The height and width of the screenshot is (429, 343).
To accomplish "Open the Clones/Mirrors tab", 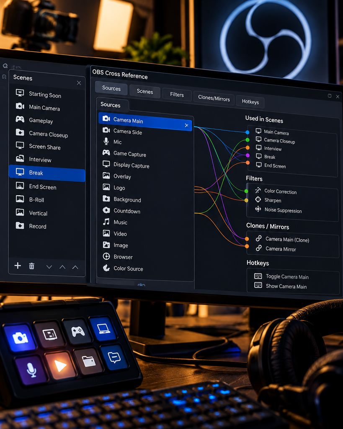I will click(x=214, y=98).
